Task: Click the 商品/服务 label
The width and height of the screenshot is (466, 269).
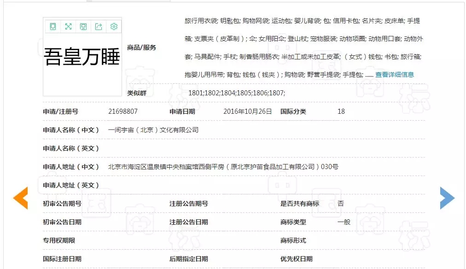Action: pyautogui.click(x=141, y=47)
